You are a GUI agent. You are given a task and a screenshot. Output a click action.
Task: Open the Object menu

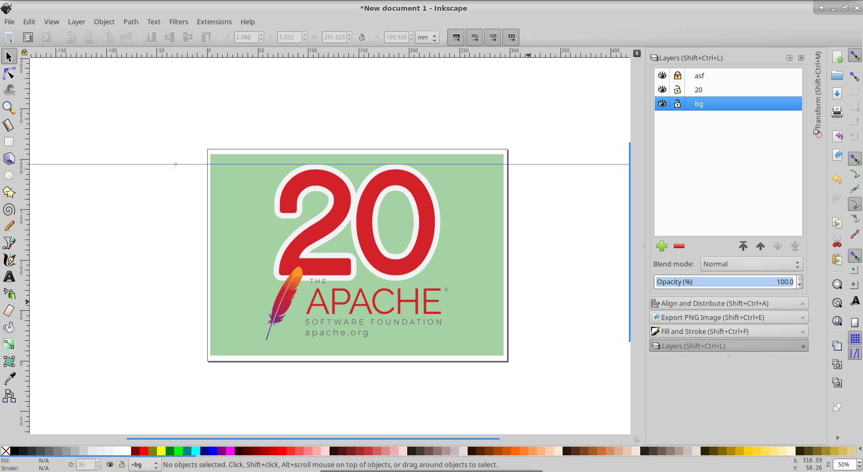coord(104,22)
